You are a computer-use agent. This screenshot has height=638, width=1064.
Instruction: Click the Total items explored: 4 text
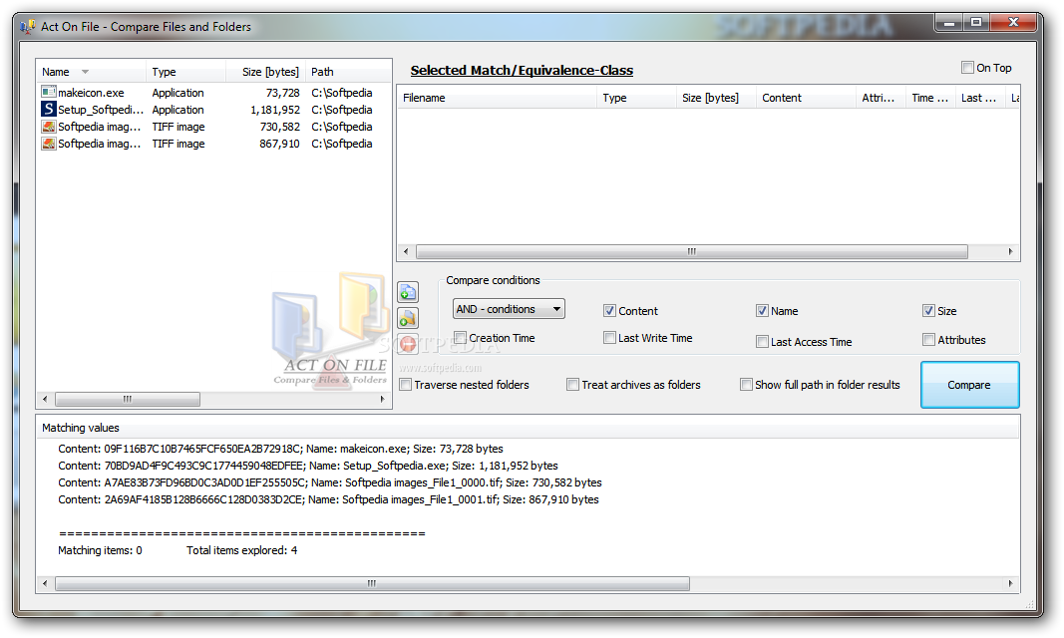[241, 550]
